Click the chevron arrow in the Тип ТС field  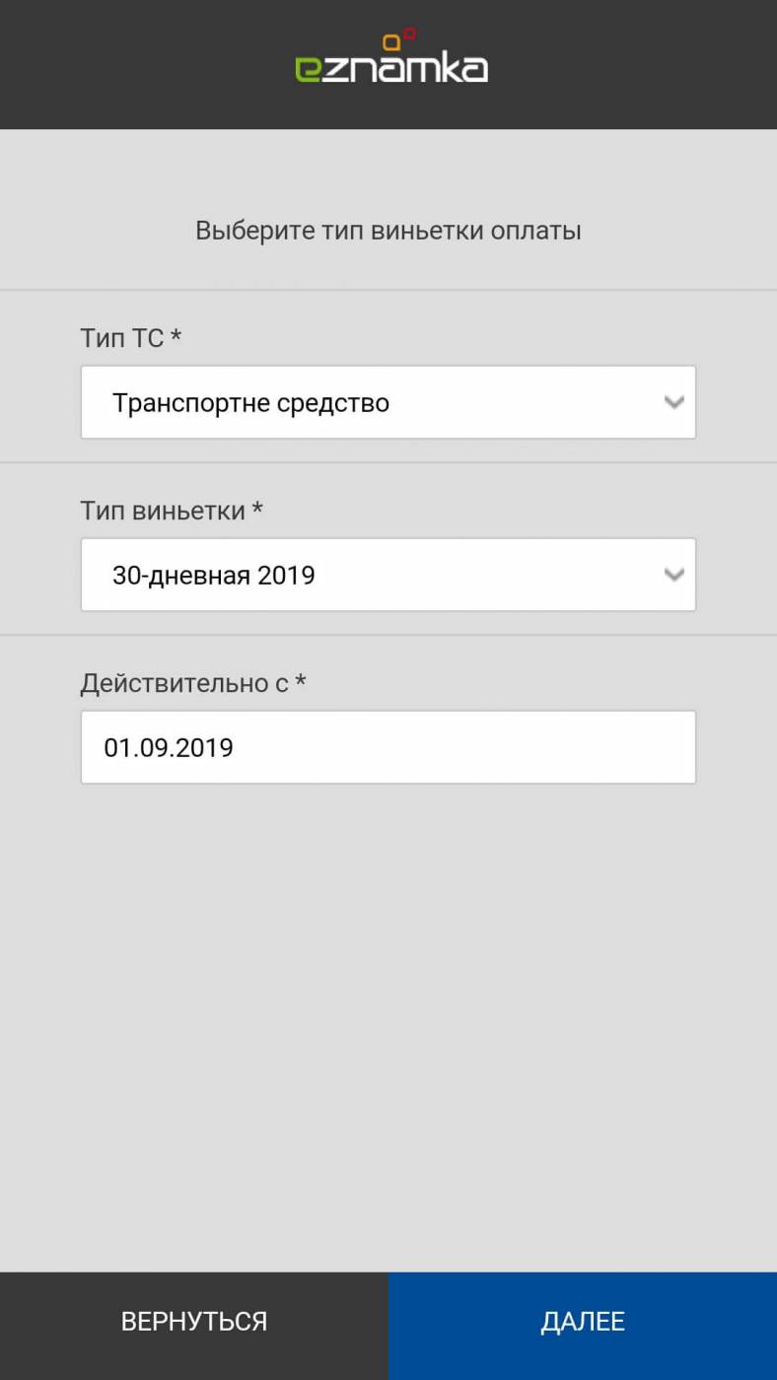[674, 402]
